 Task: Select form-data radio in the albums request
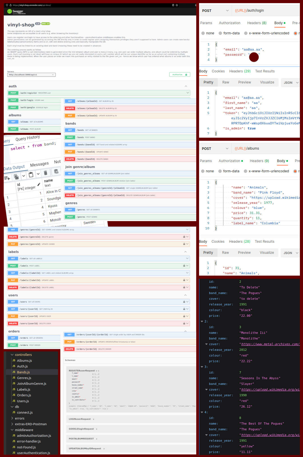click(x=220, y=171)
